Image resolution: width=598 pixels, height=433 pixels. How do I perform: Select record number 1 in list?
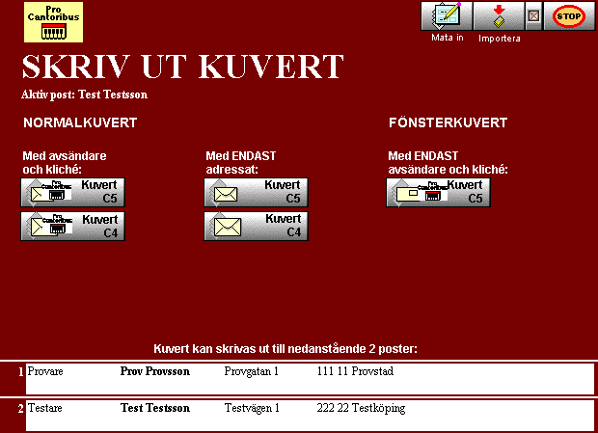point(20,370)
